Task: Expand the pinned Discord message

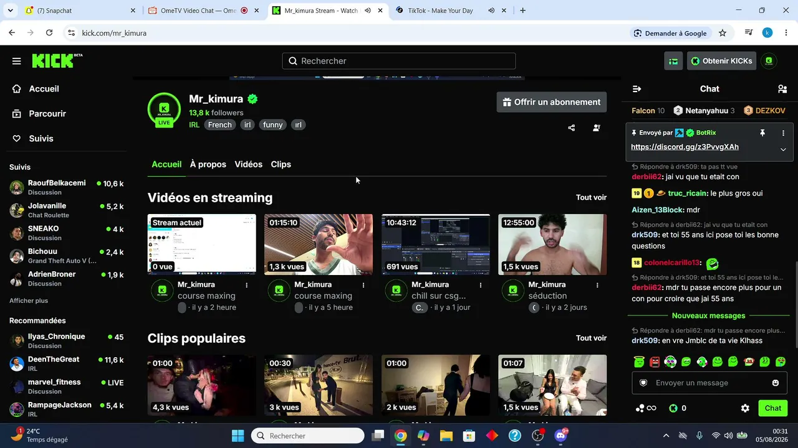Action: click(x=783, y=149)
